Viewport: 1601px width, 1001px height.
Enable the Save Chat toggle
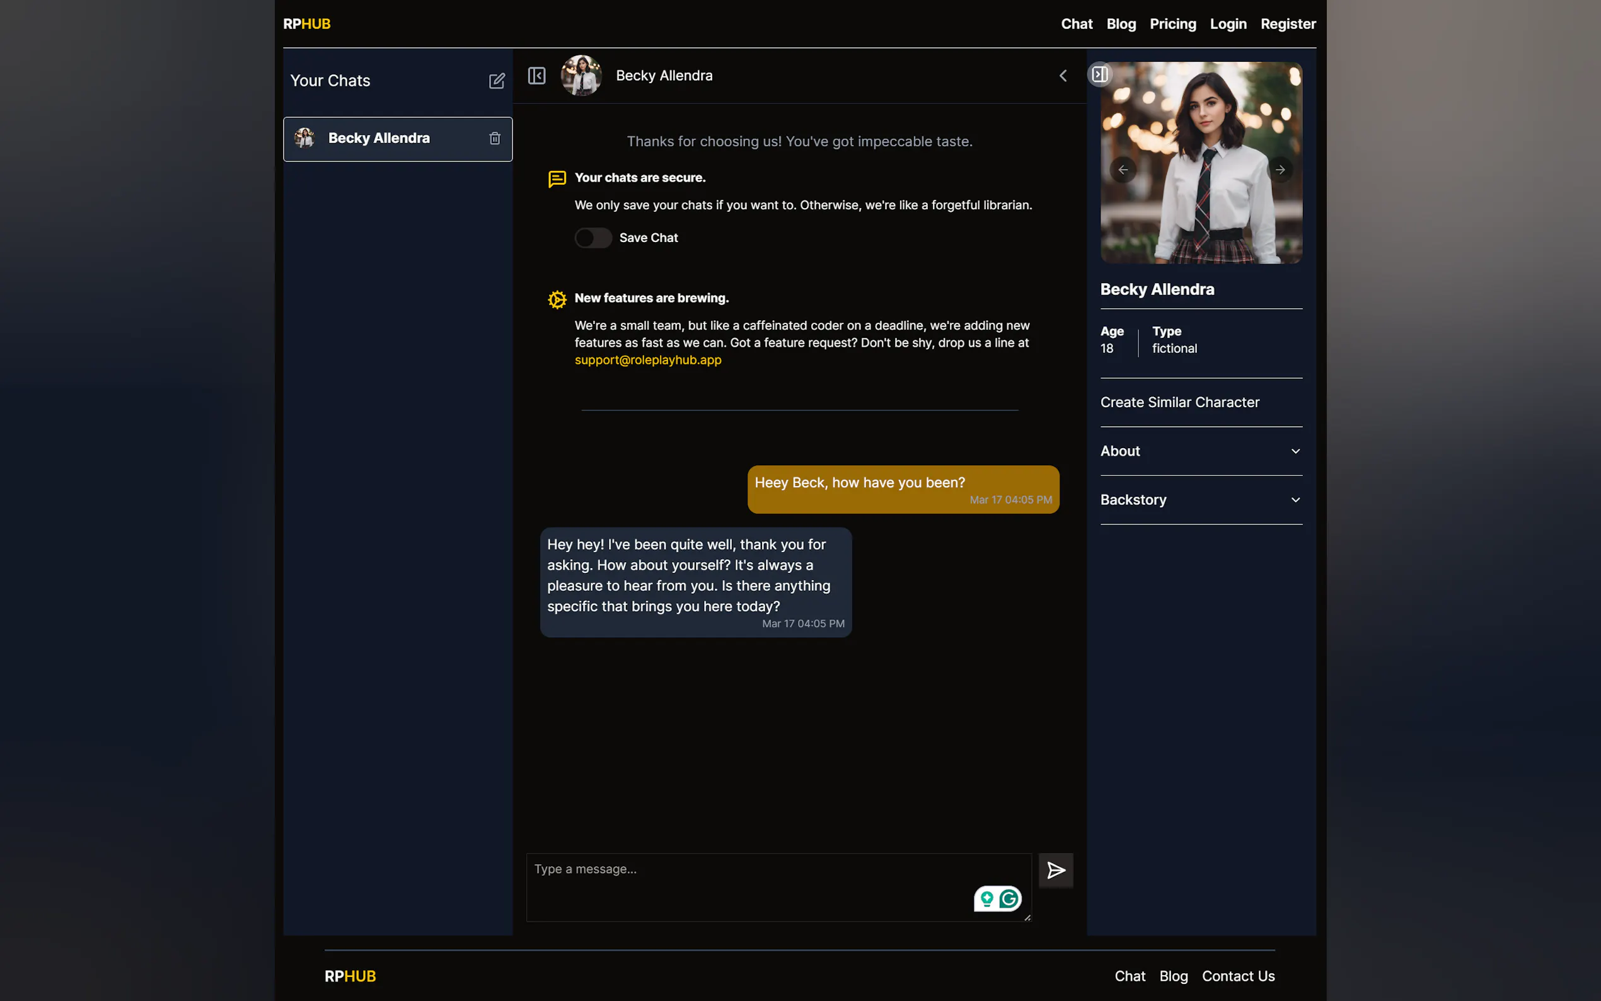[592, 238]
